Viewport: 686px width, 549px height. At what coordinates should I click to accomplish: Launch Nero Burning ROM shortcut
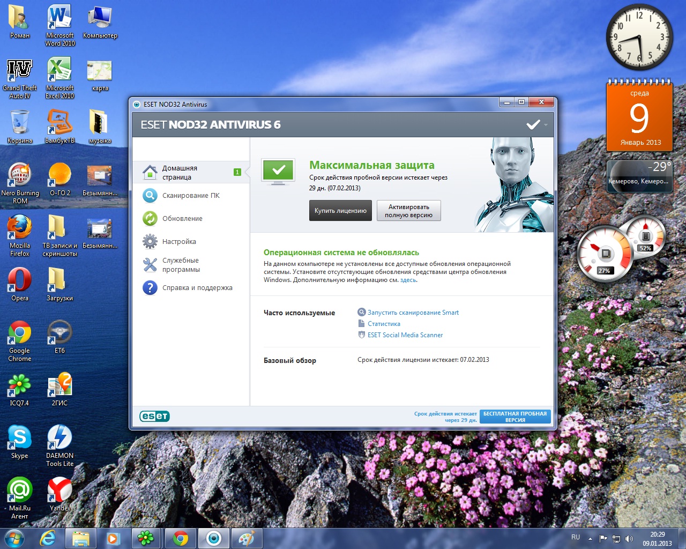[x=20, y=183]
